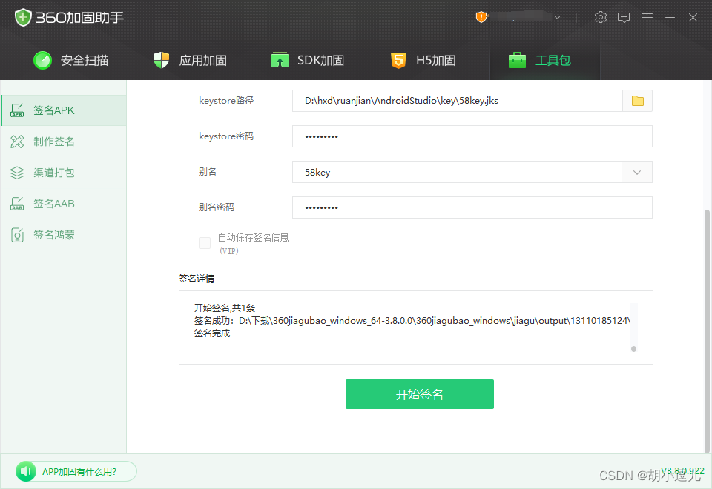Click the green 安全扫描 circle icon
The height and width of the screenshot is (489, 712).
pyautogui.click(x=43, y=60)
